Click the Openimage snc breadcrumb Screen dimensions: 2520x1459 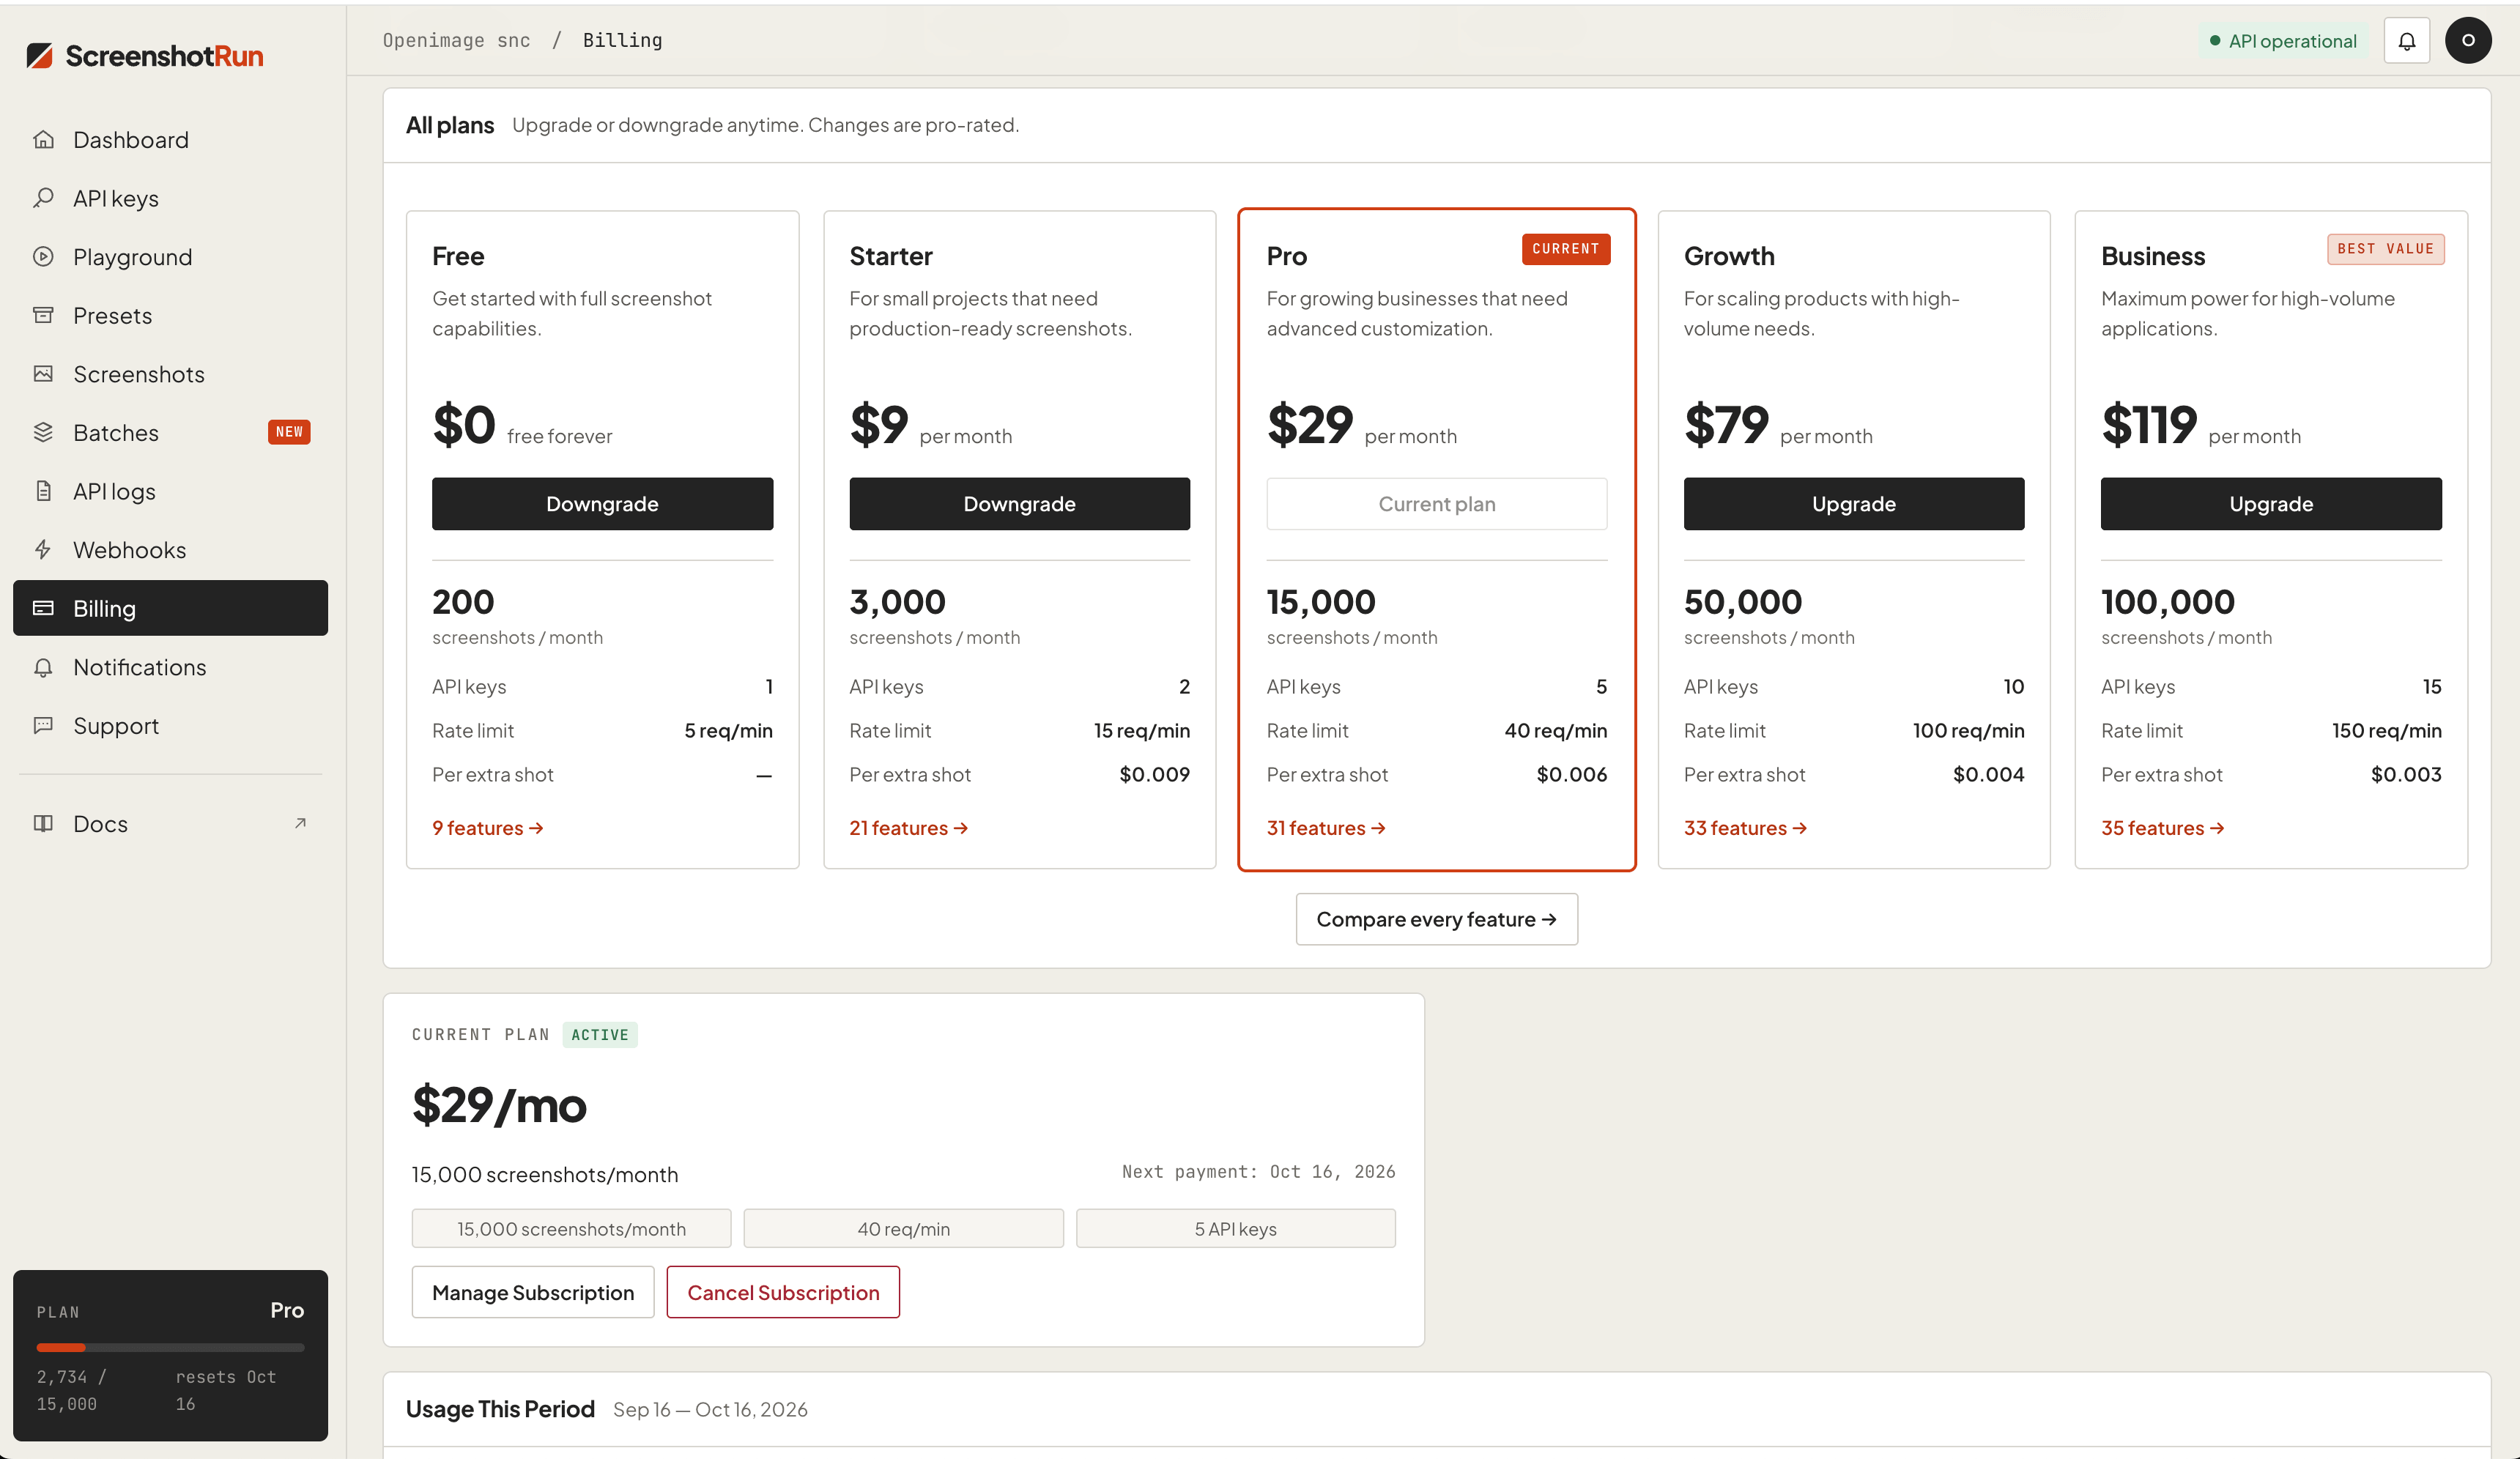pyautogui.click(x=456, y=40)
